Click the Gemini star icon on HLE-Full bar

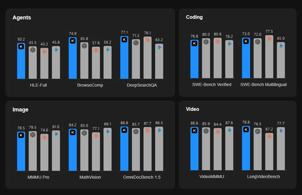(x=56, y=50)
